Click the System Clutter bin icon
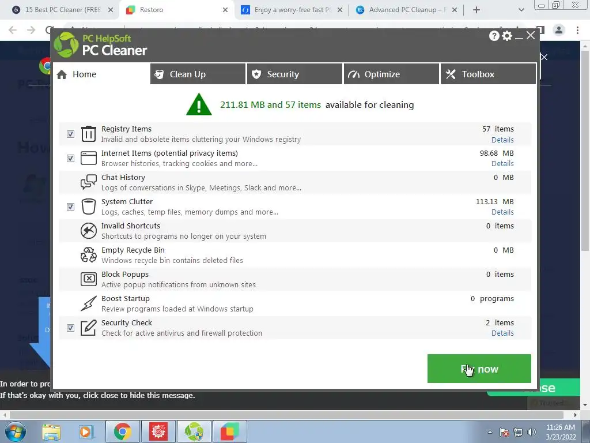This screenshot has width=590, height=443. 88,207
